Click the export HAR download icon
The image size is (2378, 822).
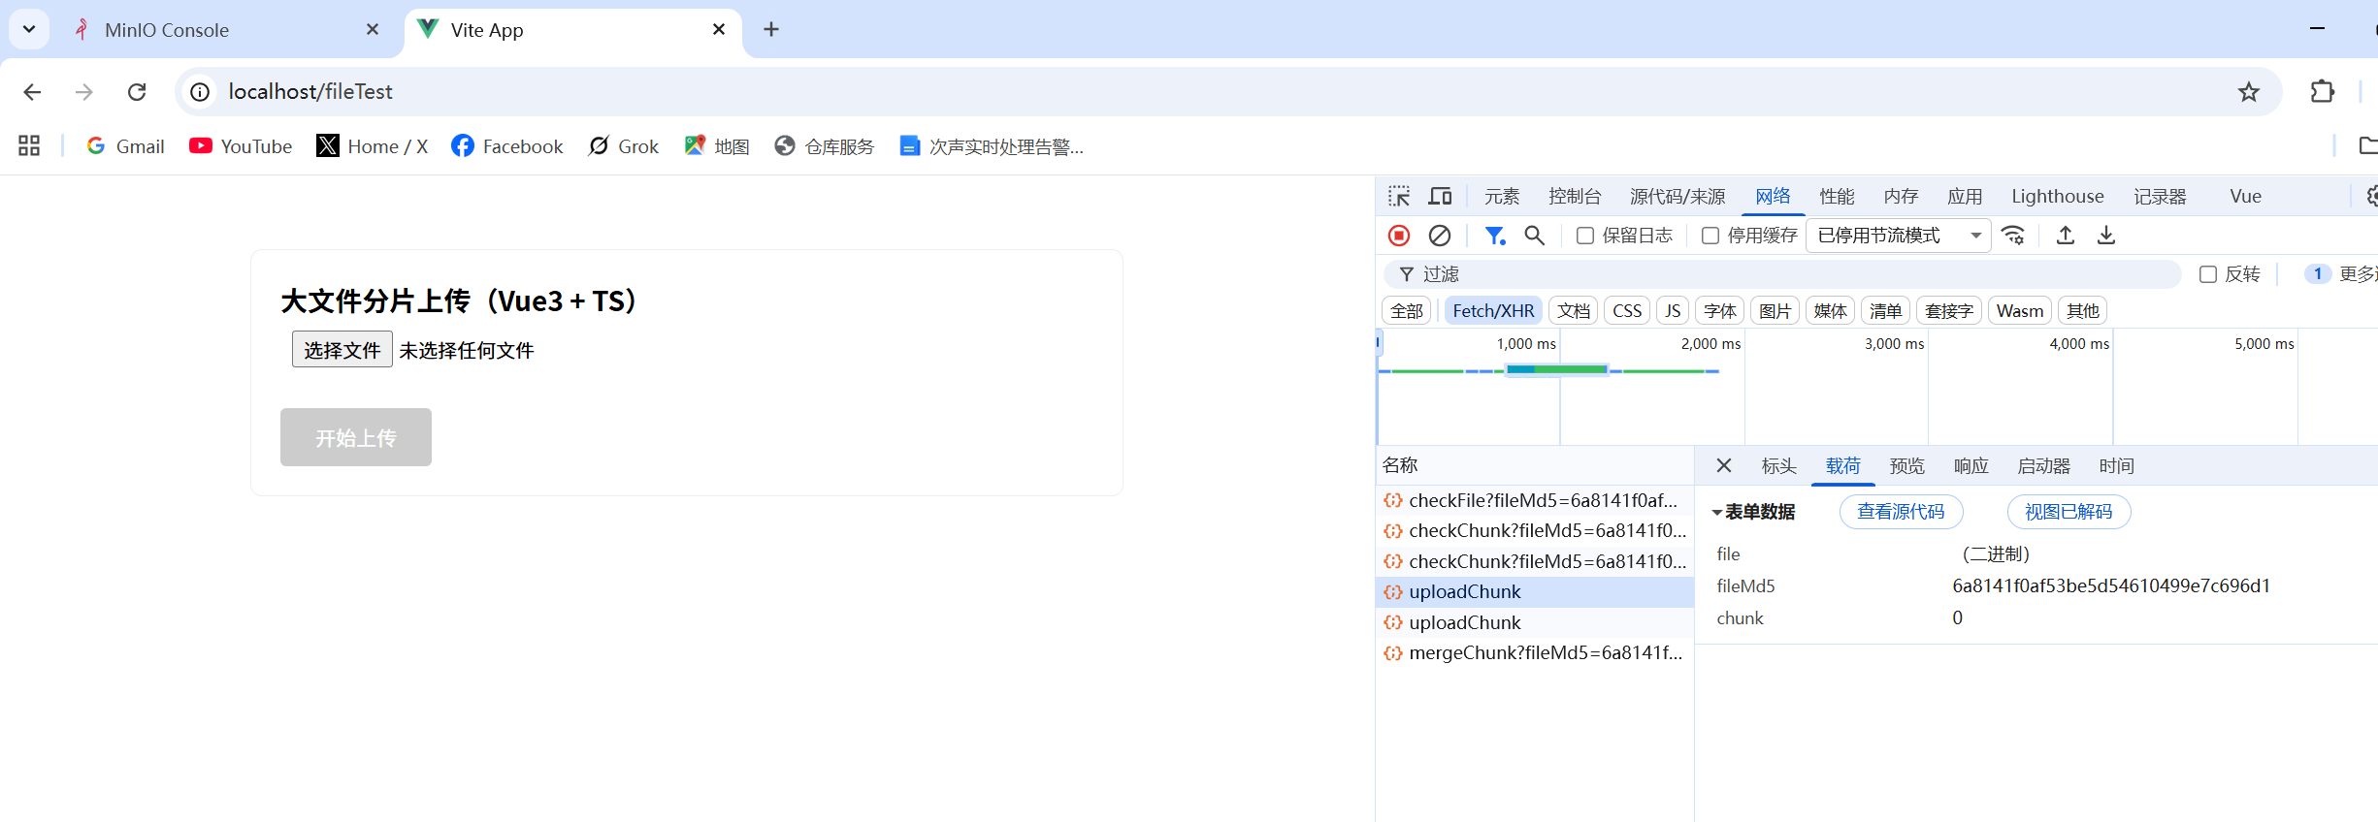pyautogui.click(x=2106, y=236)
